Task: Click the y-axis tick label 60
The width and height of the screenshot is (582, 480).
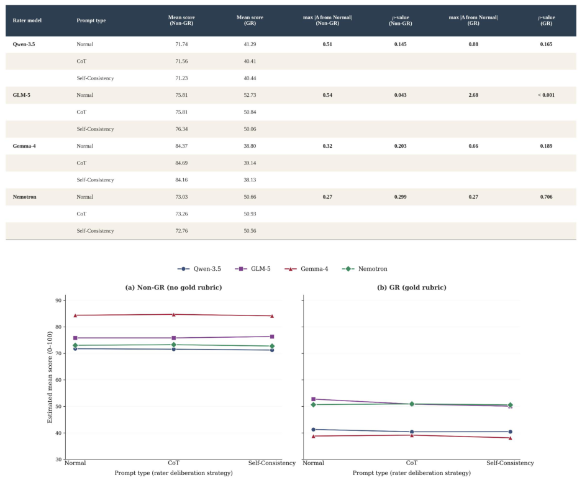Action: (58, 380)
